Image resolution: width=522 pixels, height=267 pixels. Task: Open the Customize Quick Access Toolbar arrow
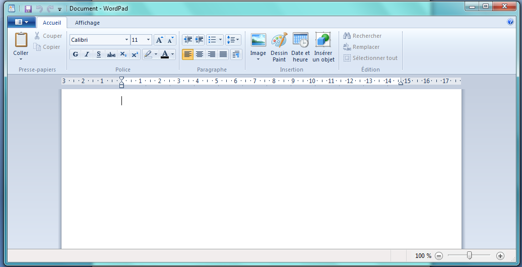click(x=60, y=9)
